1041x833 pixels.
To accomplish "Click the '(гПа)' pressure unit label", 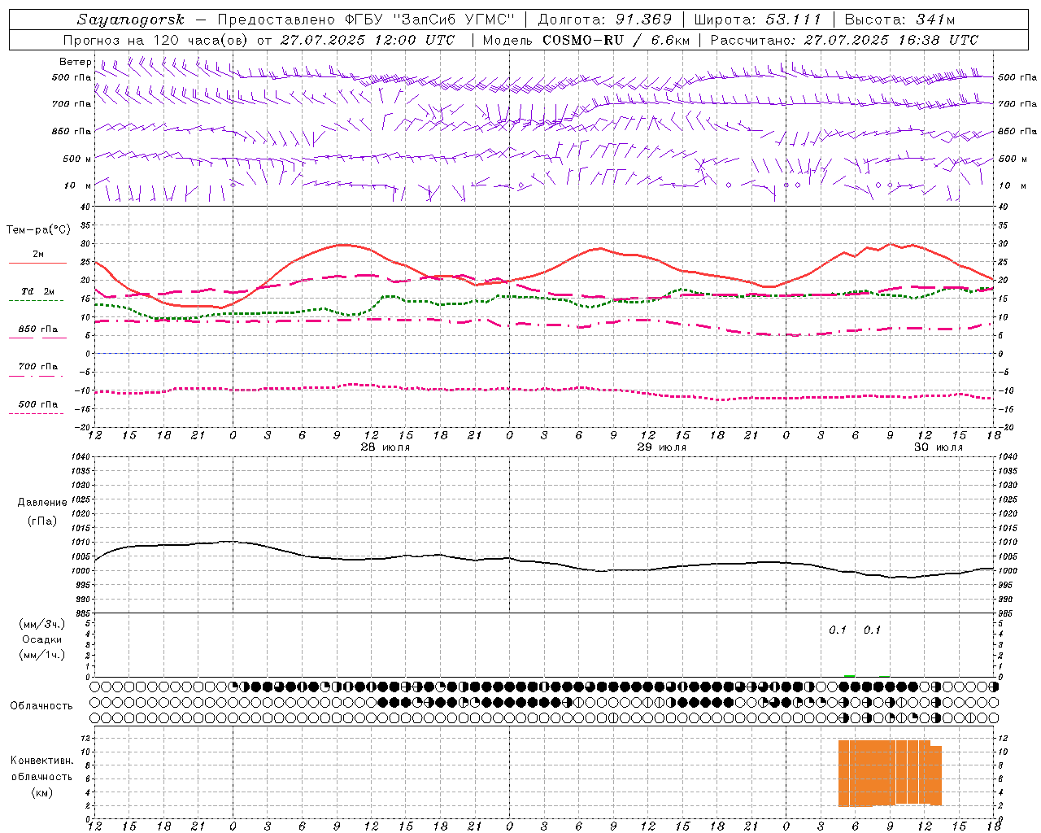I will (42, 521).
